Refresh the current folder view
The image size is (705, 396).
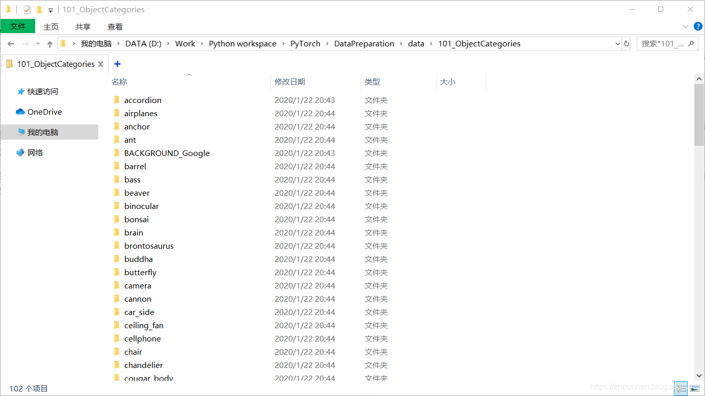coord(627,44)
